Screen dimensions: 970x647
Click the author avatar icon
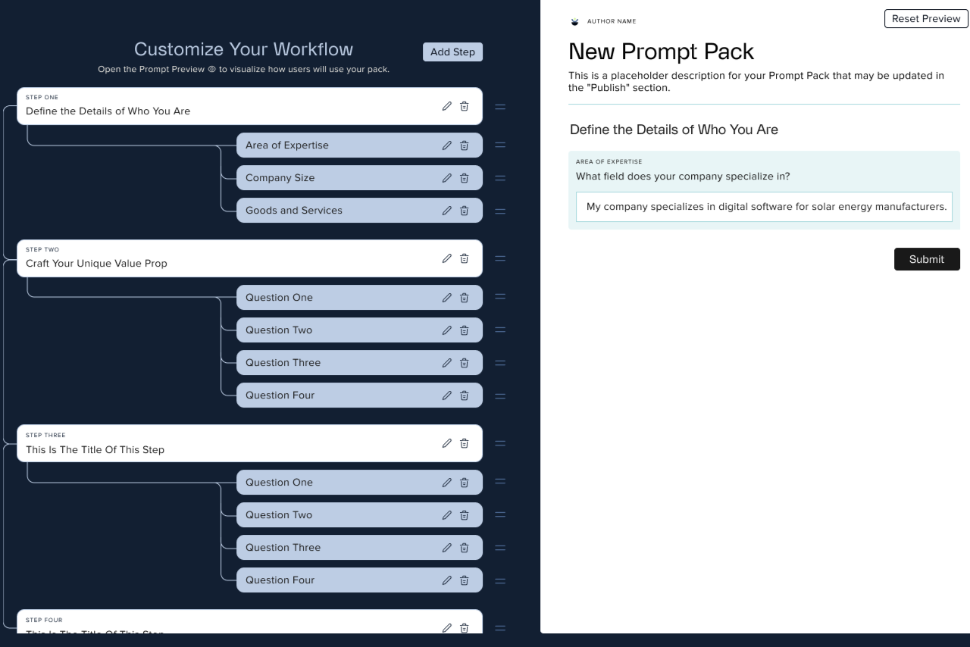(574, 22)
